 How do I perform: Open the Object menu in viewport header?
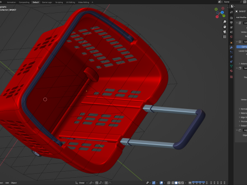tap(14, 183)
